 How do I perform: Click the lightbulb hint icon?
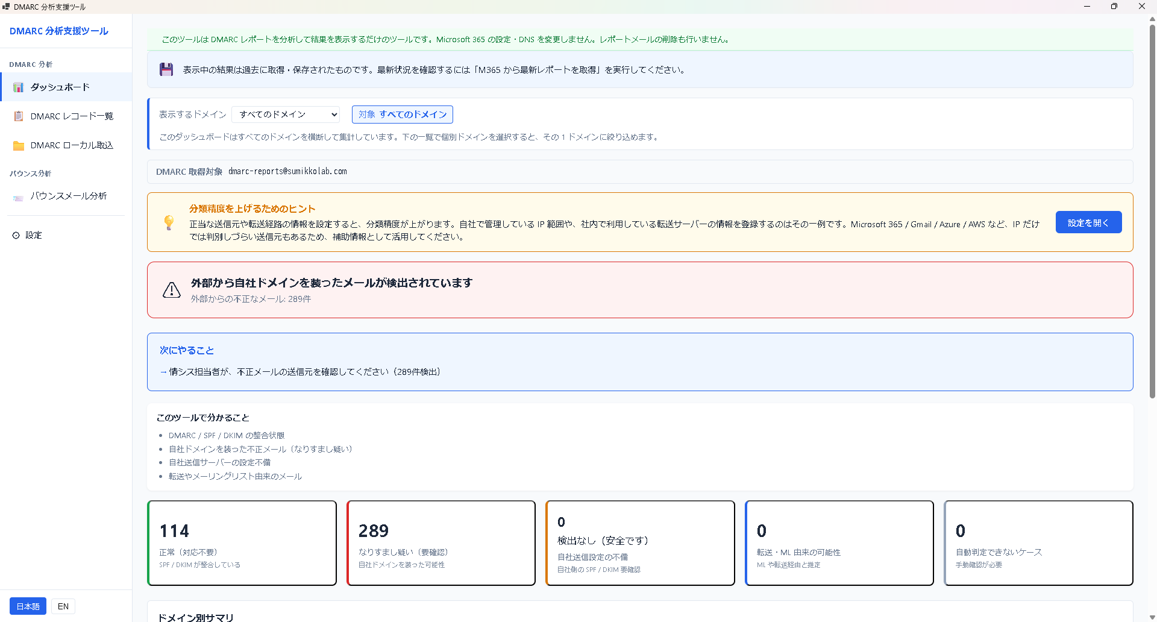pyautogui.click(x=169, y=222)
